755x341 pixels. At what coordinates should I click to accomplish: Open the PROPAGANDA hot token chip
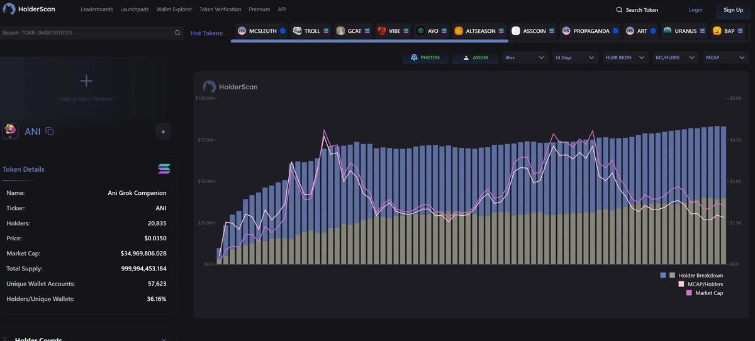point(590,31)
